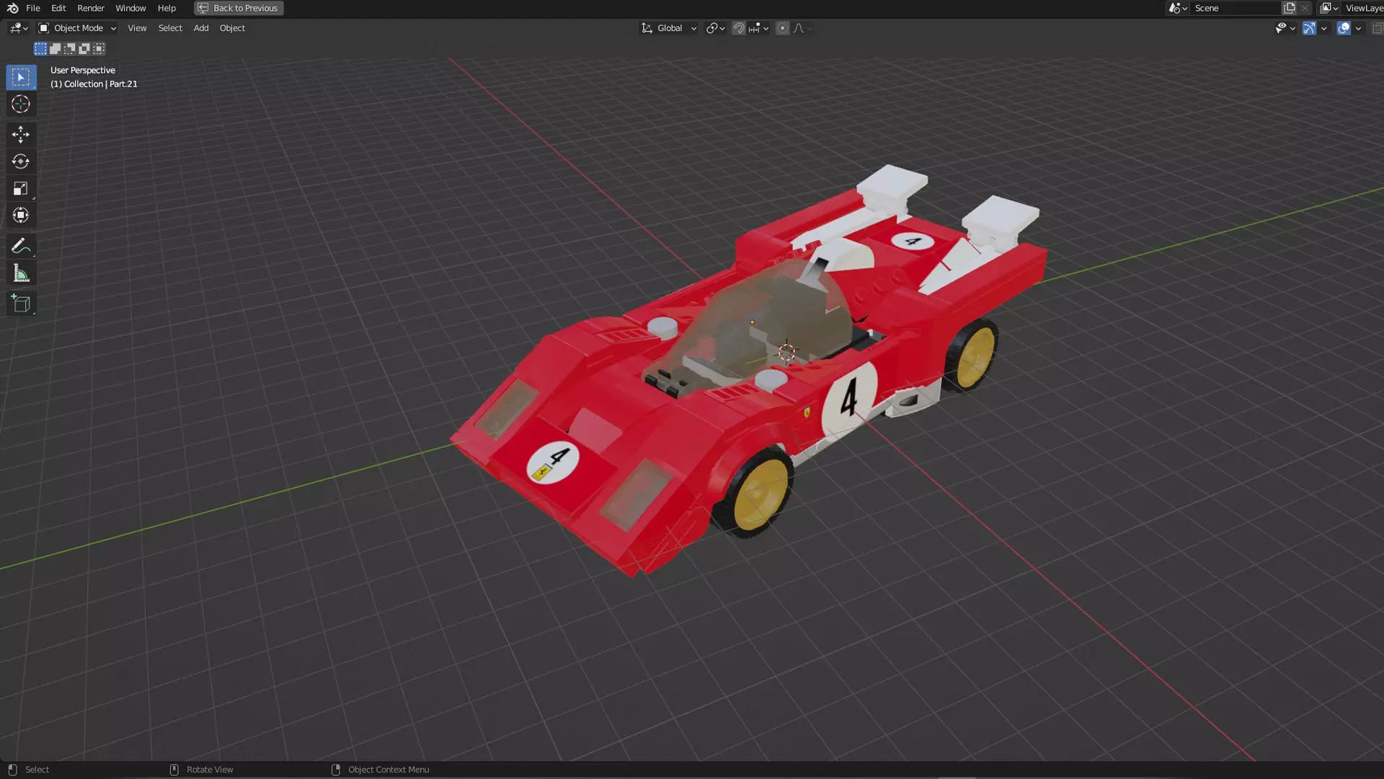Choose Extend Selection mode icon
Screen dimensions: 1384x779
[x=55, y=48]
